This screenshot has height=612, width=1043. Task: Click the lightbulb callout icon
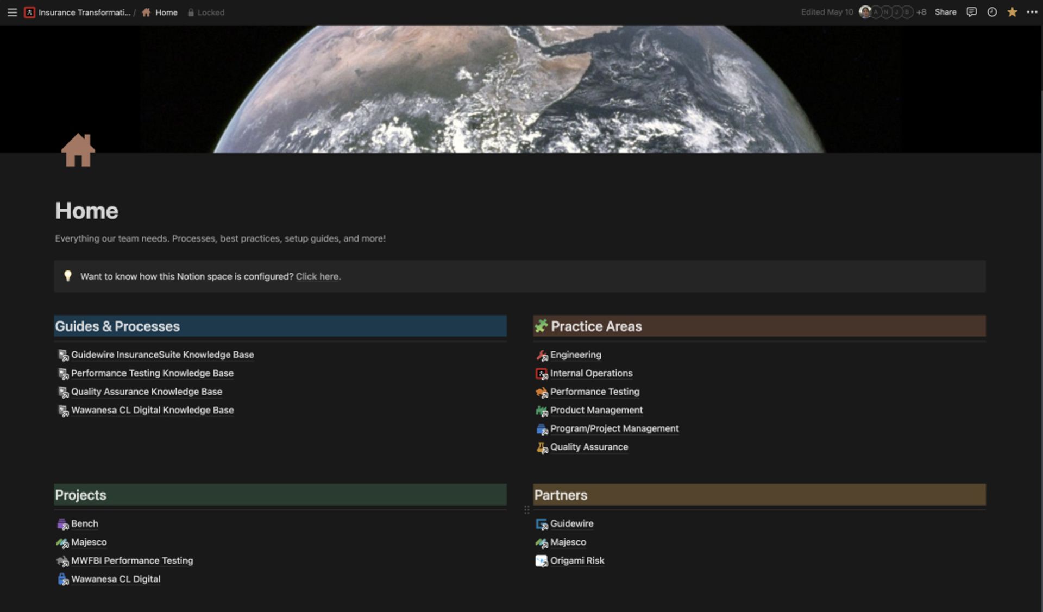coord(68,276)
